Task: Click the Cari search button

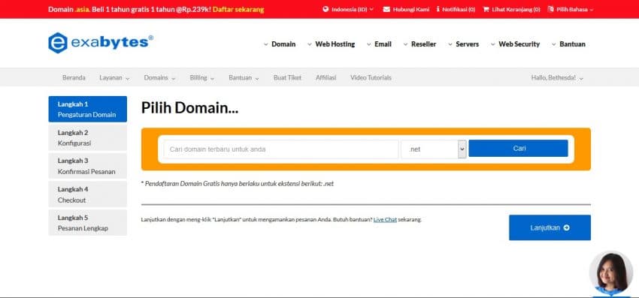Action: point(518,148)
